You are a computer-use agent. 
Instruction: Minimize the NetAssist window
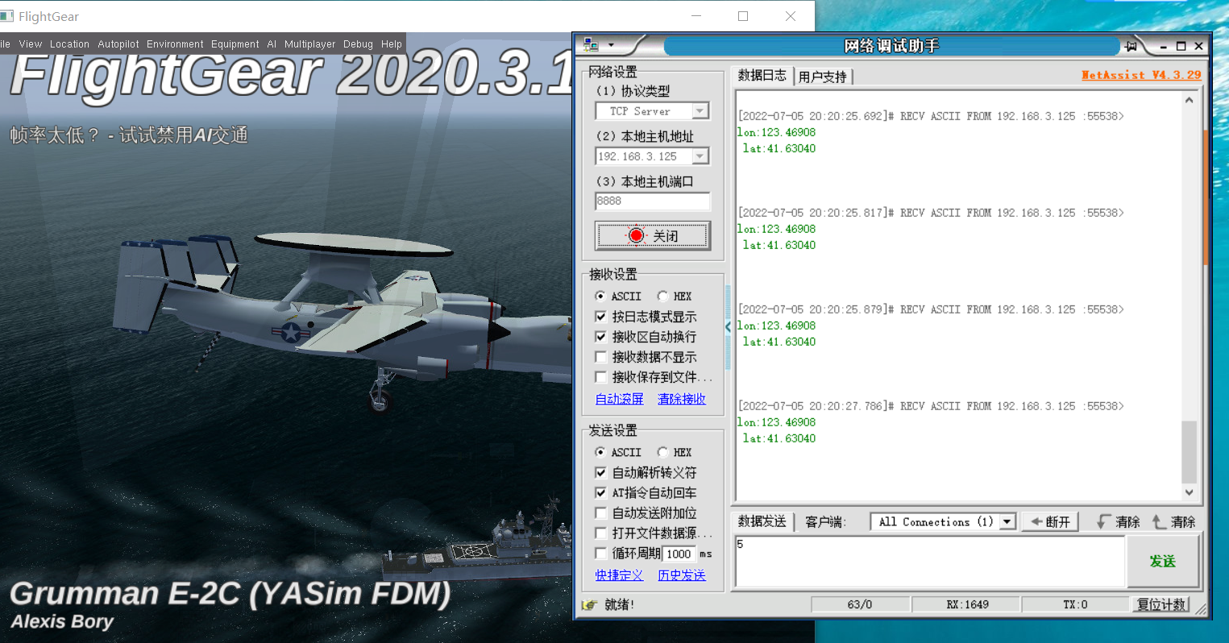1163,47
